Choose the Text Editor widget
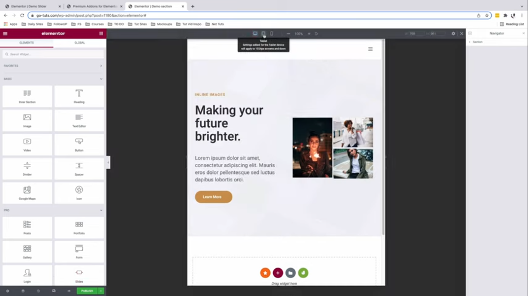528x296 pixels. click(x=79, y=121)
